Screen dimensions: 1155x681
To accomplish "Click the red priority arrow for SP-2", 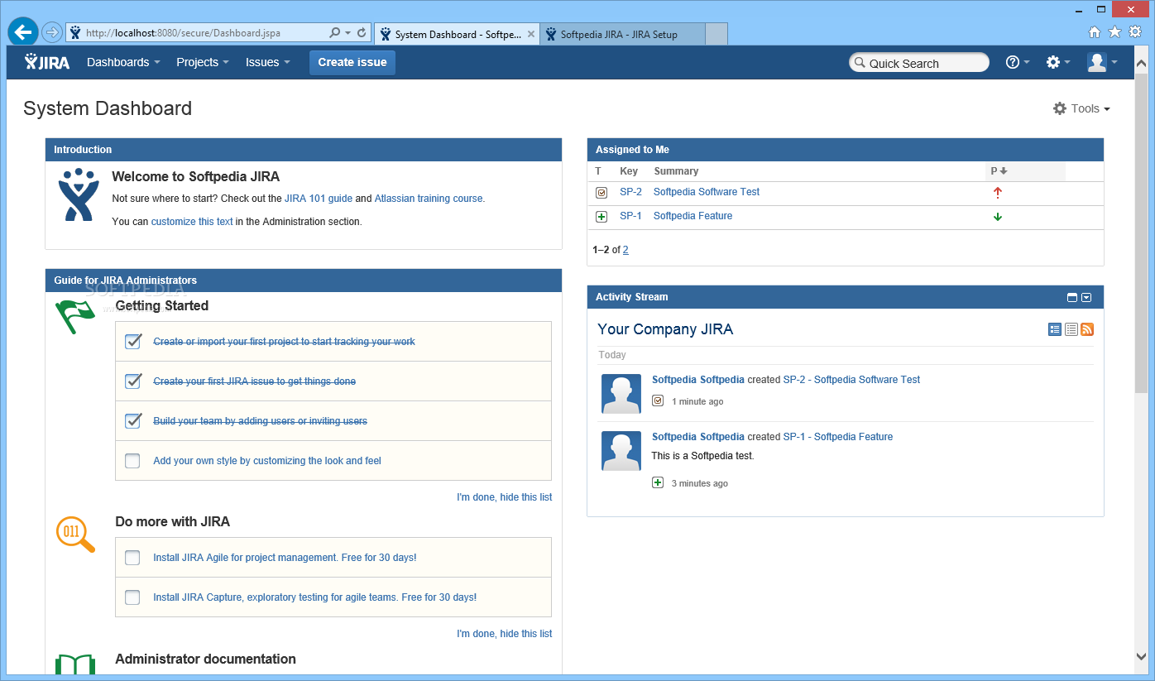I will coord(998,193).
